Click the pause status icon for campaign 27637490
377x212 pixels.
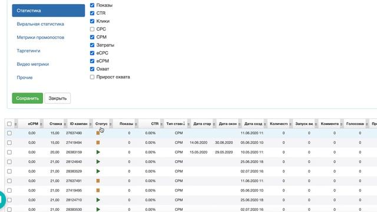point(98,133)
